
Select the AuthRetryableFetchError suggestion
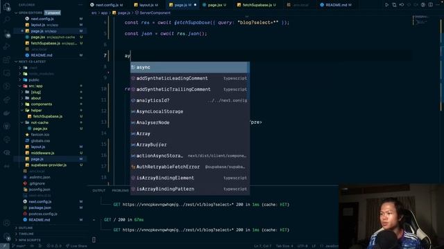click(189, 167)
